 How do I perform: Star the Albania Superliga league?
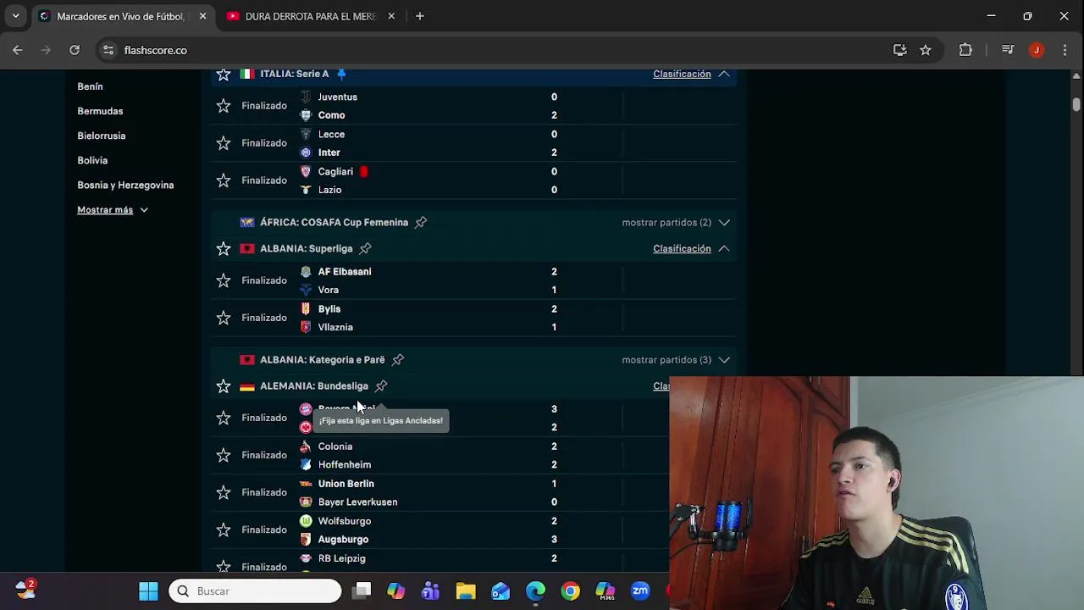coord(224,248)
